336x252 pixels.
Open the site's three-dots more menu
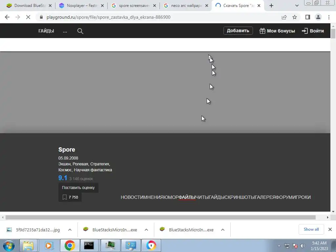65,31
